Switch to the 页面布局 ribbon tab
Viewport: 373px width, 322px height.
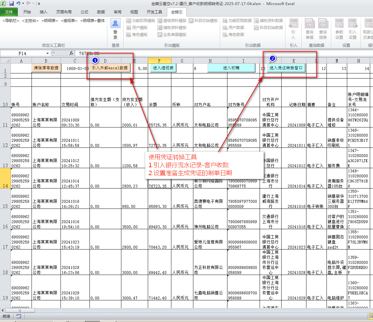(x=64, y=12)
